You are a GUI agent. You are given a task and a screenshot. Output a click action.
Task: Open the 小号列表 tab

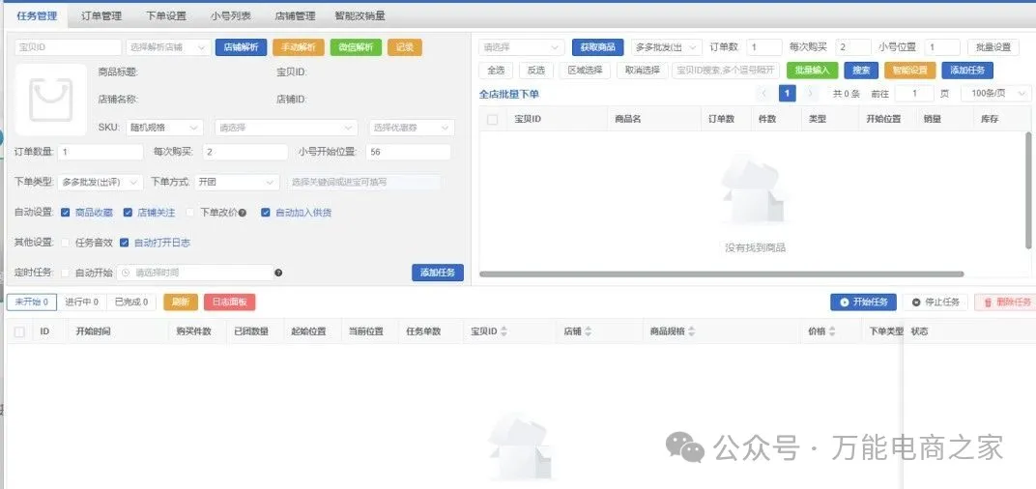(x=231, y=15)
